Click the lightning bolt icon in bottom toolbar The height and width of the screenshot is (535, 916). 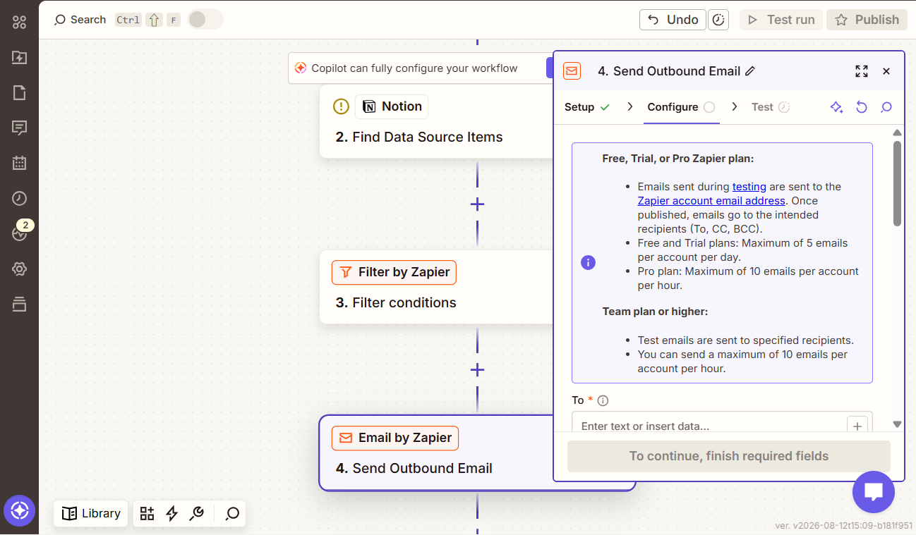[171, 513]
